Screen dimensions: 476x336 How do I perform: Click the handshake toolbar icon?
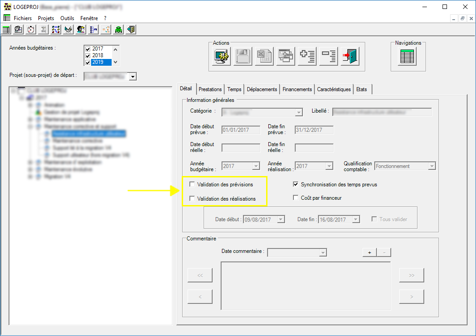[x=68, y=29]
